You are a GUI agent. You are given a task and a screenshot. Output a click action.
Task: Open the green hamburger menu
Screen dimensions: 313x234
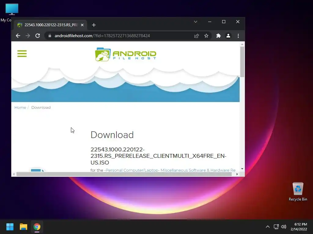pos(22,54)
